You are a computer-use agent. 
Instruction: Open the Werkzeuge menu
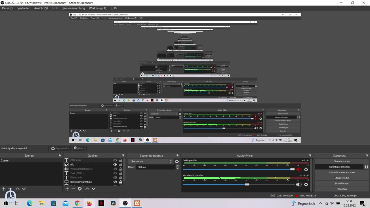point(98,8)
